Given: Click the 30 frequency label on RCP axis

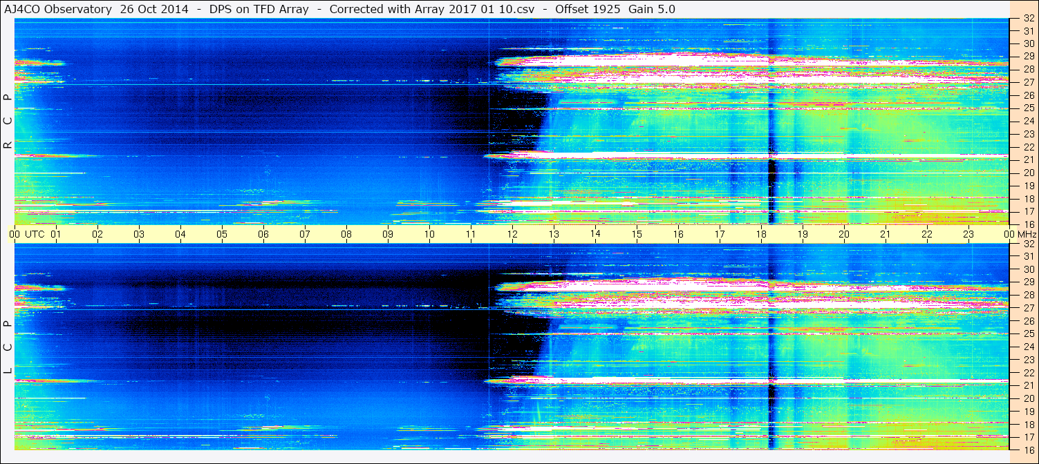Looking at the screenshot, I should pos(1028,43).
